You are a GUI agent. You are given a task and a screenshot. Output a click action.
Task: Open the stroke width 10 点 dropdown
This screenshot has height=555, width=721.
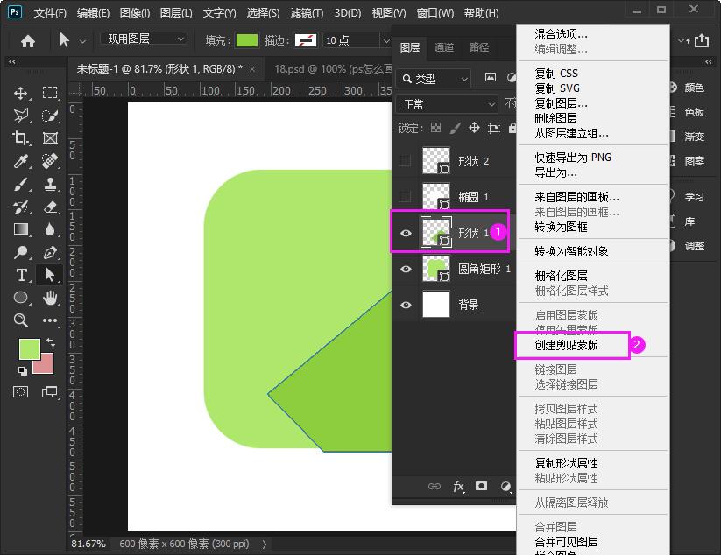coord(385,40)
